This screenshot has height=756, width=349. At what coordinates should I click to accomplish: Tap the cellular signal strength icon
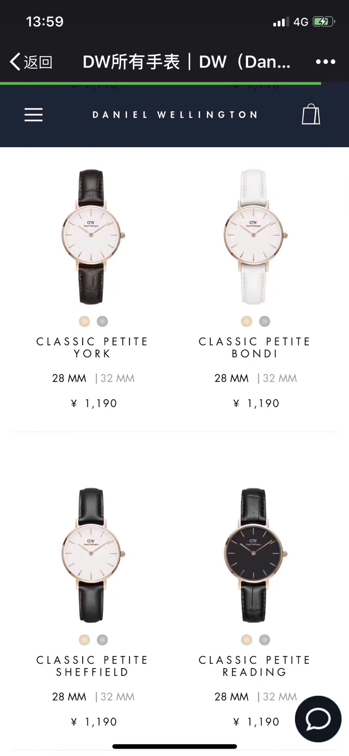coord(281,22)
